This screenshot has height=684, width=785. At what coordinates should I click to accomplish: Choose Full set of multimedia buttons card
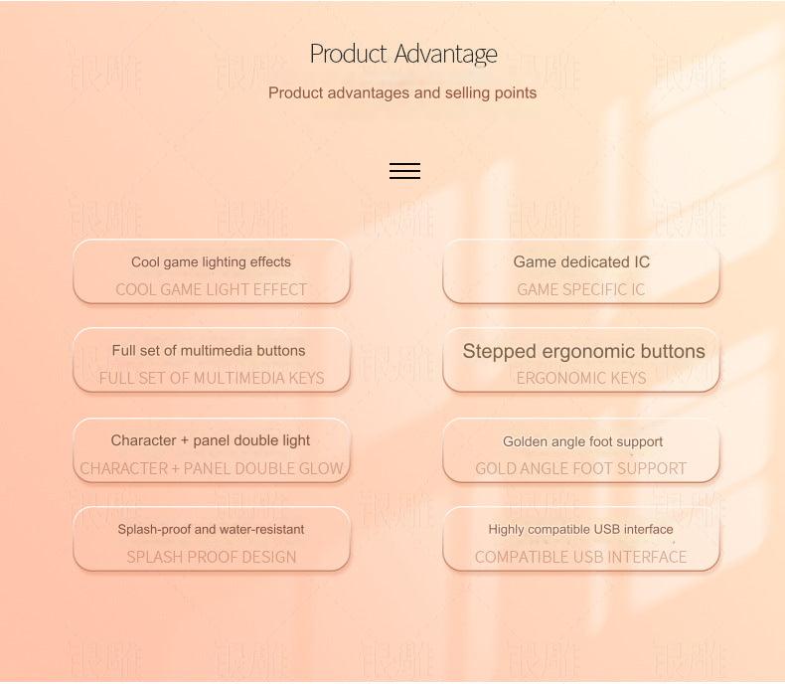(x=212, y=360)
